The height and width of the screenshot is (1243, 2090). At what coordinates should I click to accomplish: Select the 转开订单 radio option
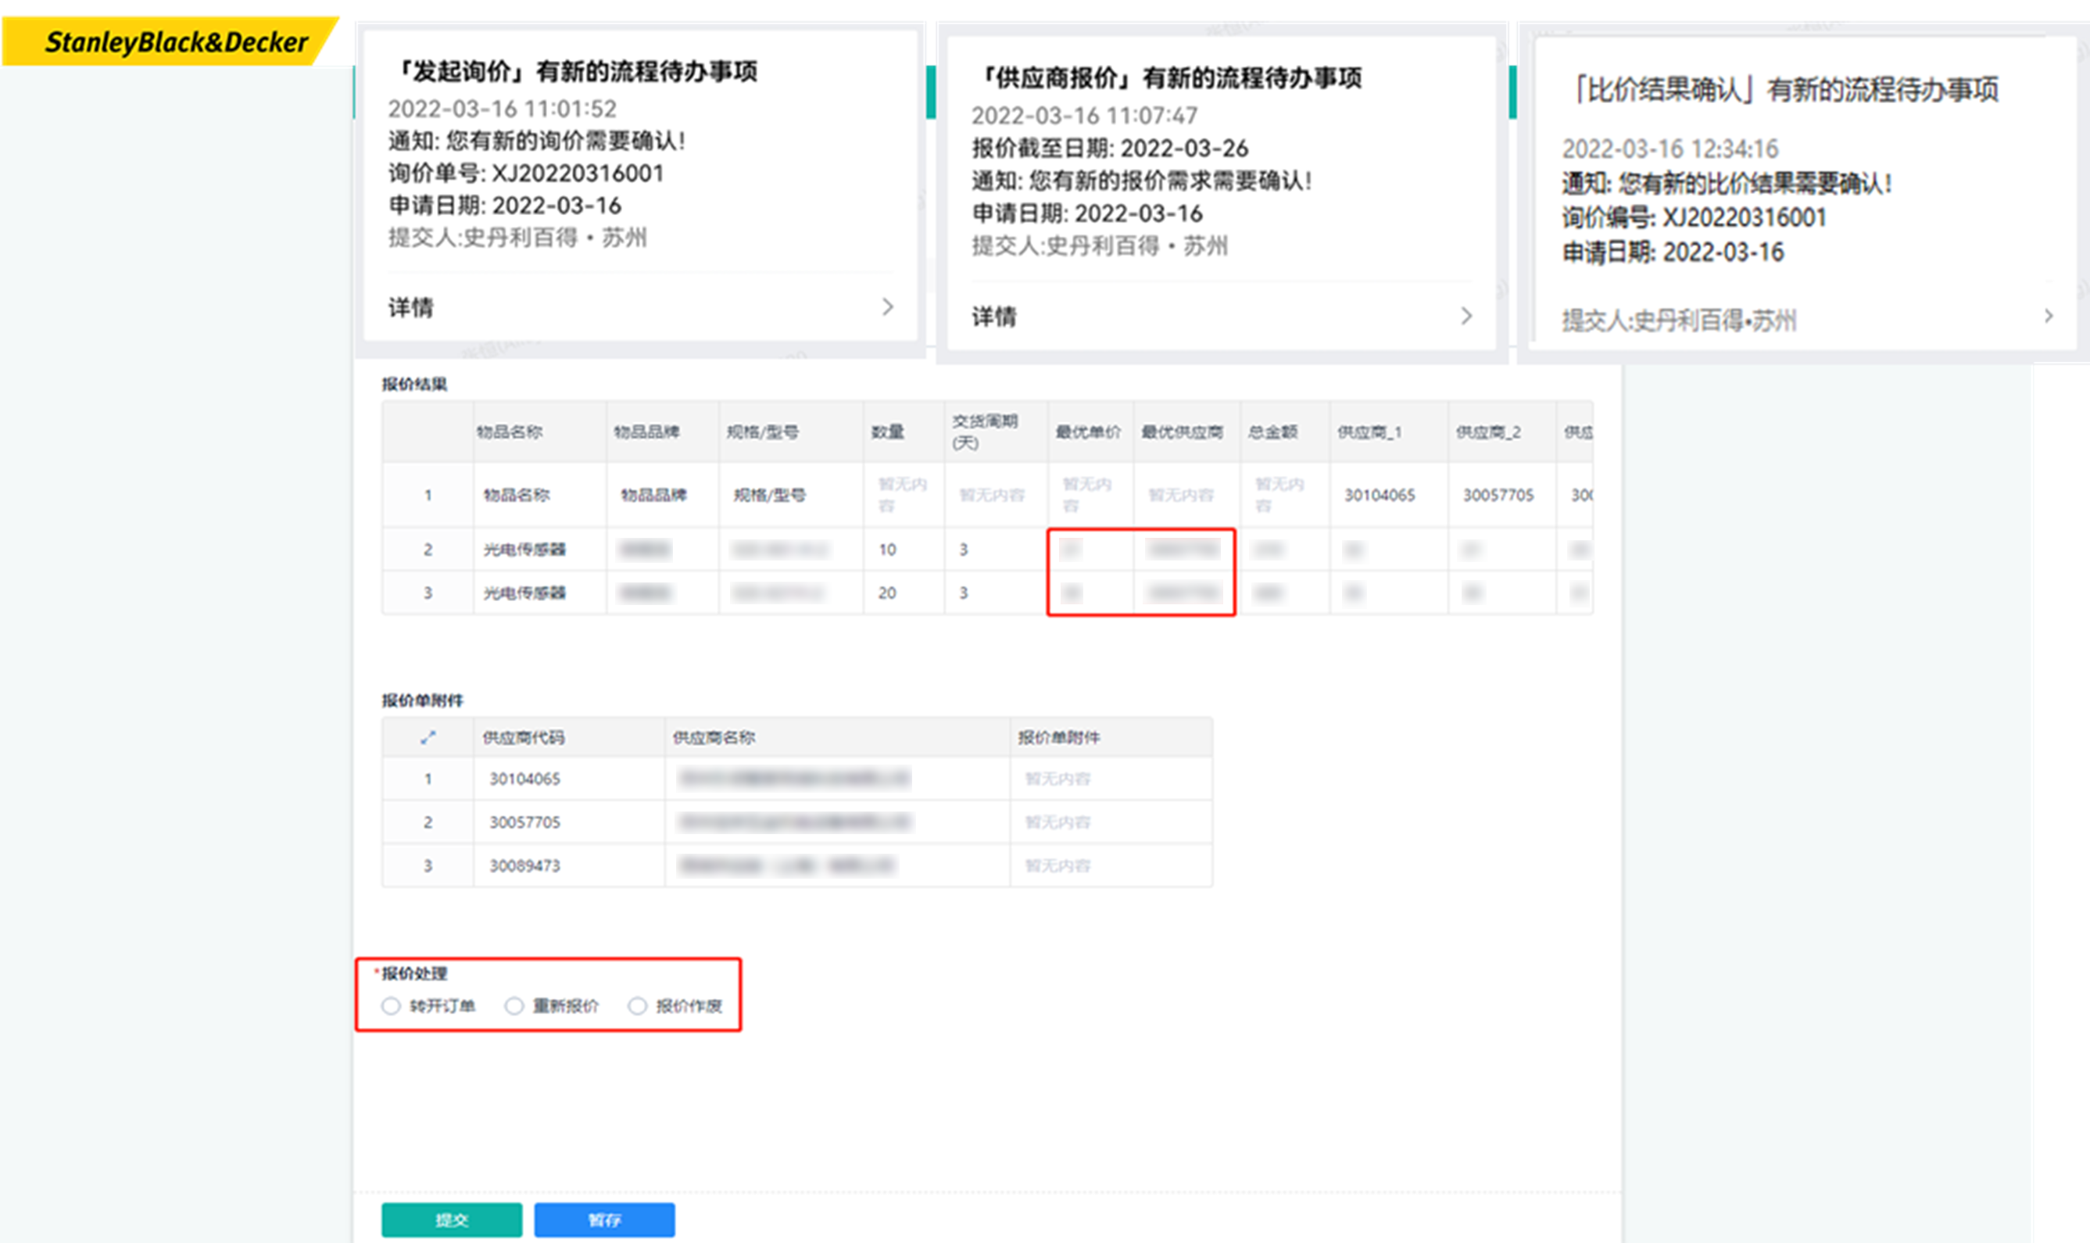point(391,1005)
